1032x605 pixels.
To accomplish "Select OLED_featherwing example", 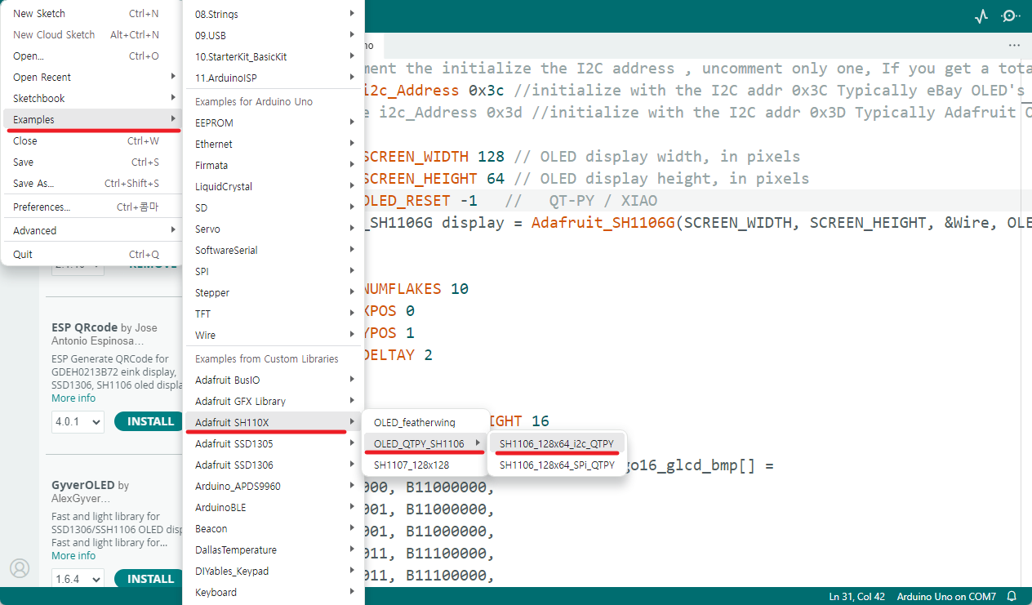I will [425, 423].
